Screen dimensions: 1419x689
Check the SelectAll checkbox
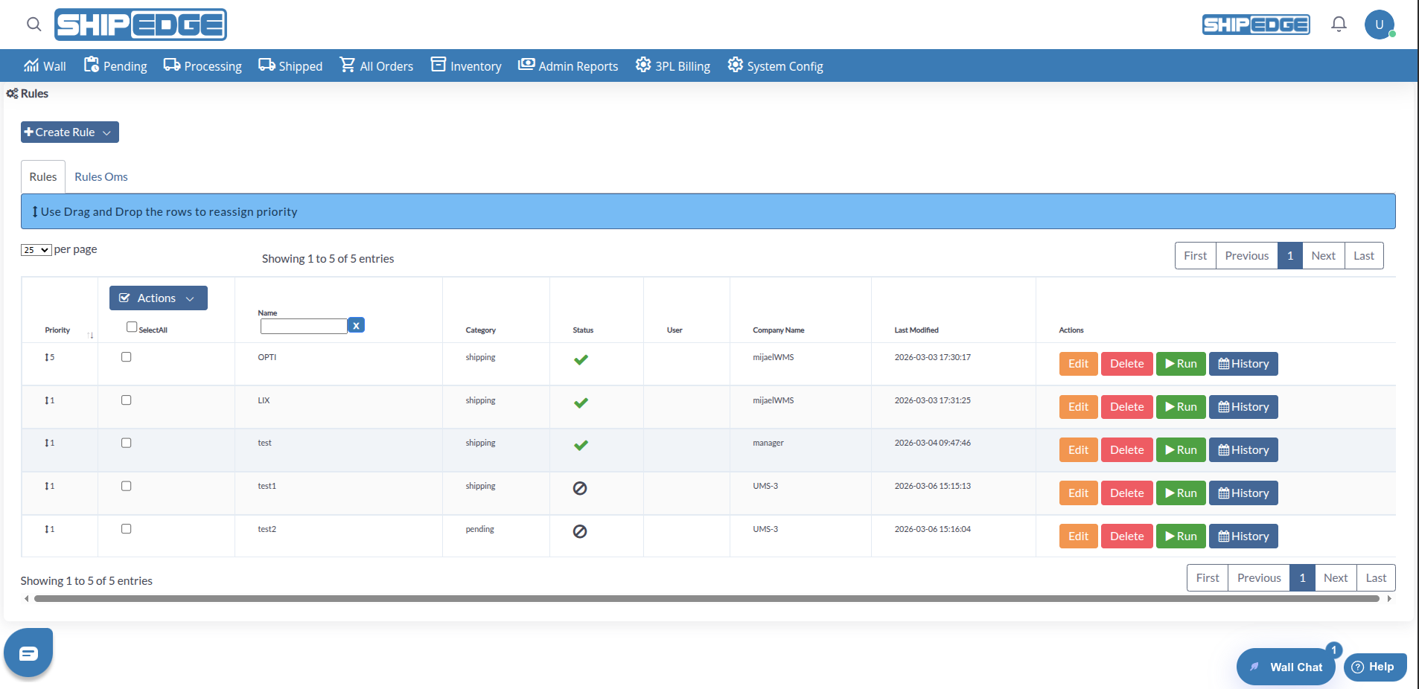[132, 327]
